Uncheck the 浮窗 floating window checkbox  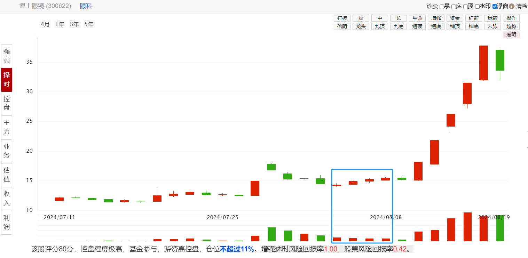coord(495,7)
